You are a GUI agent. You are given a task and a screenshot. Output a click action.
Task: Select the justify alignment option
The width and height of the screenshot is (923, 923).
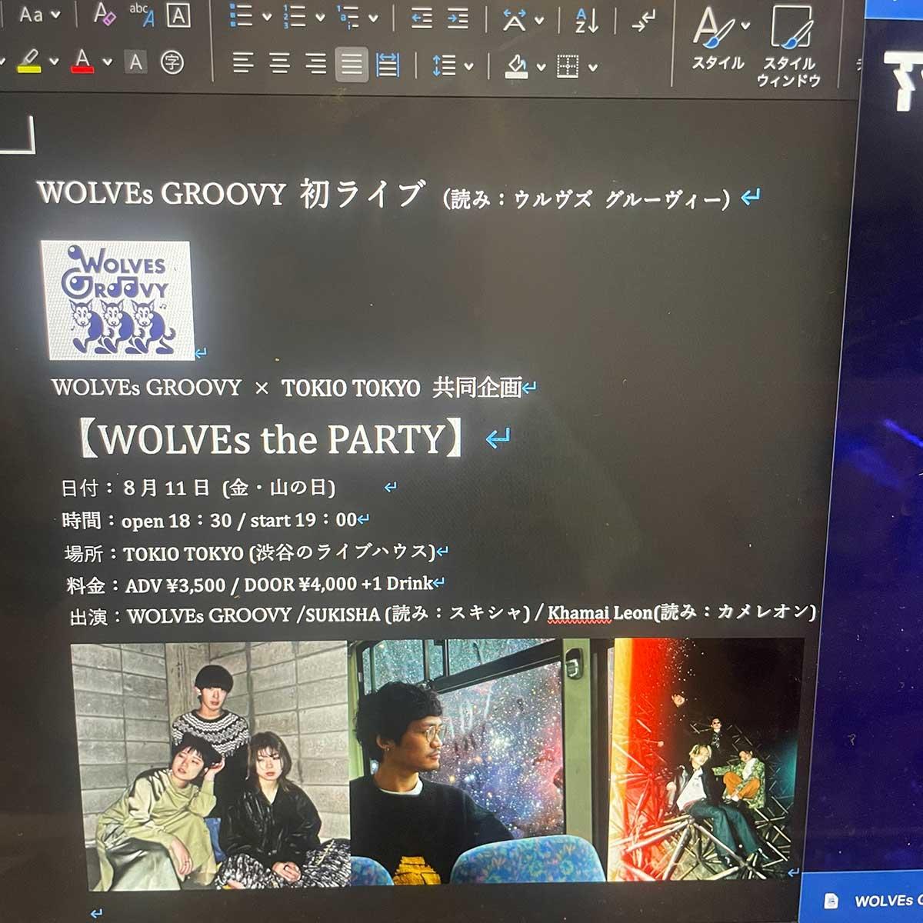[x=350, y=65]
